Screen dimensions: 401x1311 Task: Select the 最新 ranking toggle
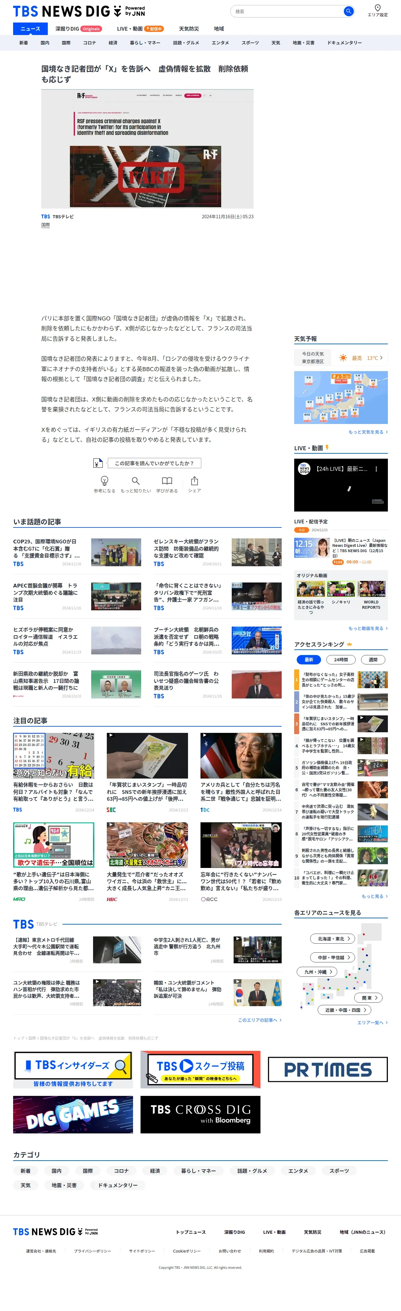click(x=309, y=660)
